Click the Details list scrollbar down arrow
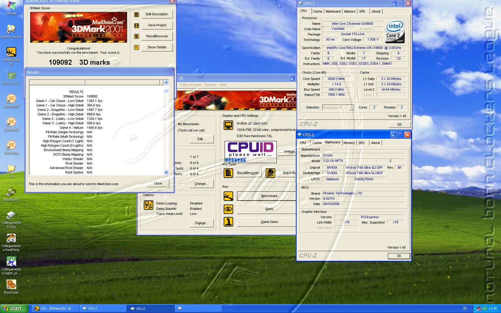Image resolution: width=501 pixels, height=313 pixels. click(166, 173)
